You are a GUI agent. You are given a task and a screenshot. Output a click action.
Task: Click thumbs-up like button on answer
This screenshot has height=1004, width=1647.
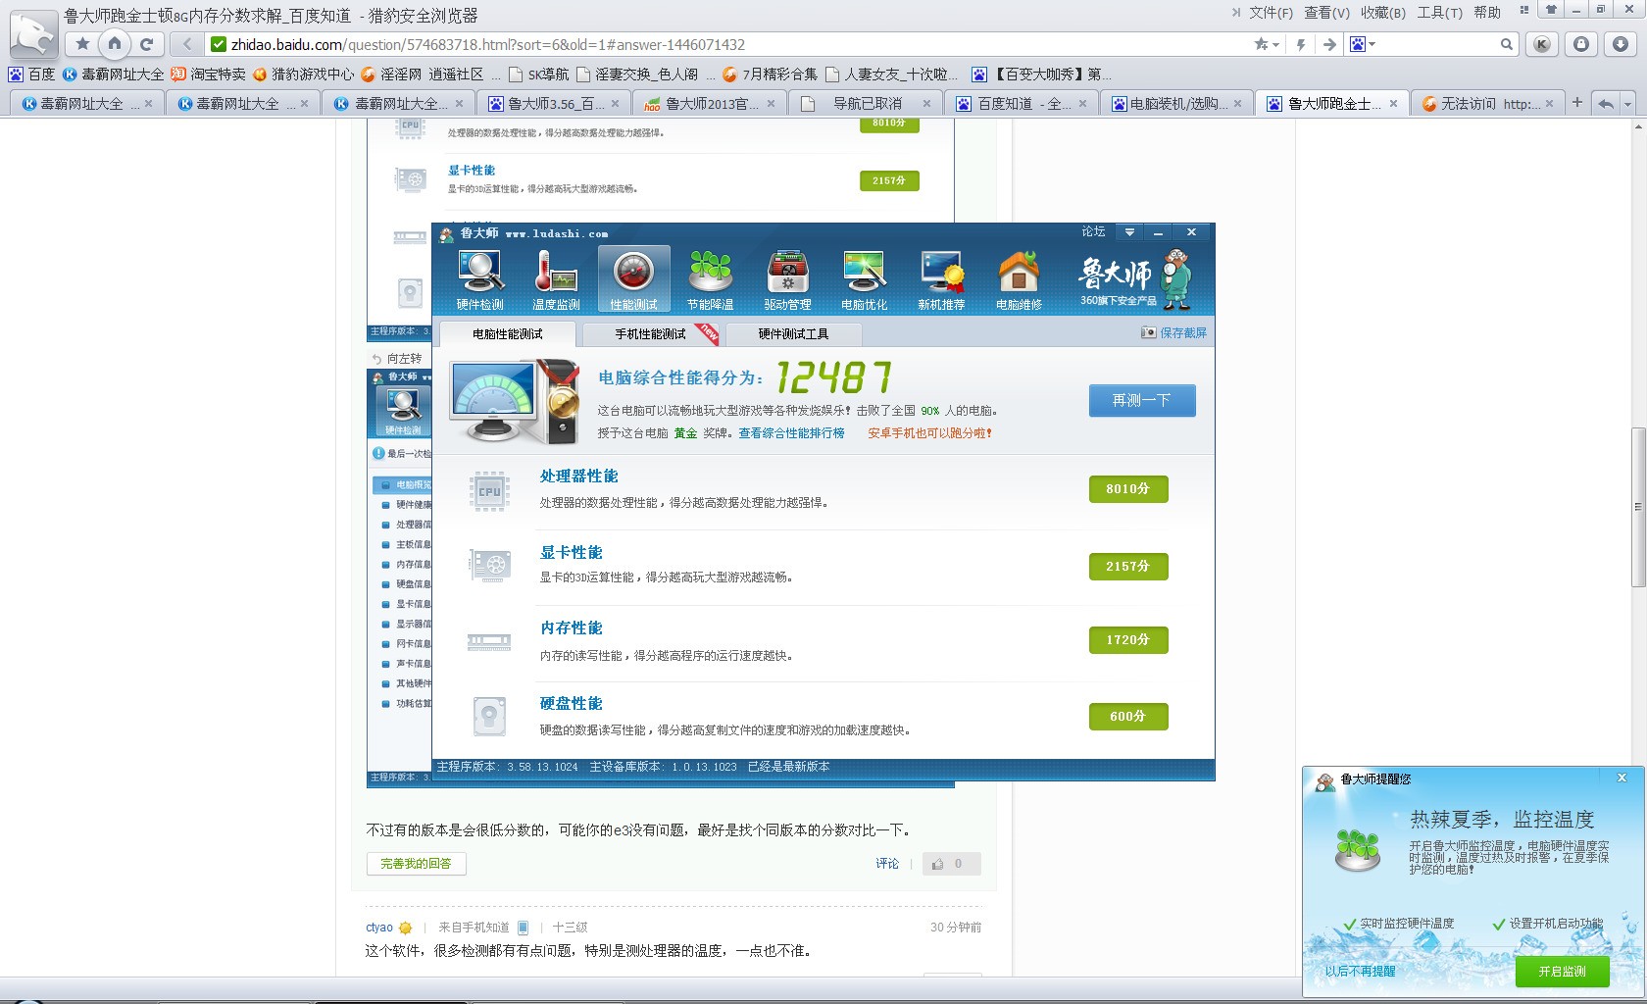[x=951, y=864]
